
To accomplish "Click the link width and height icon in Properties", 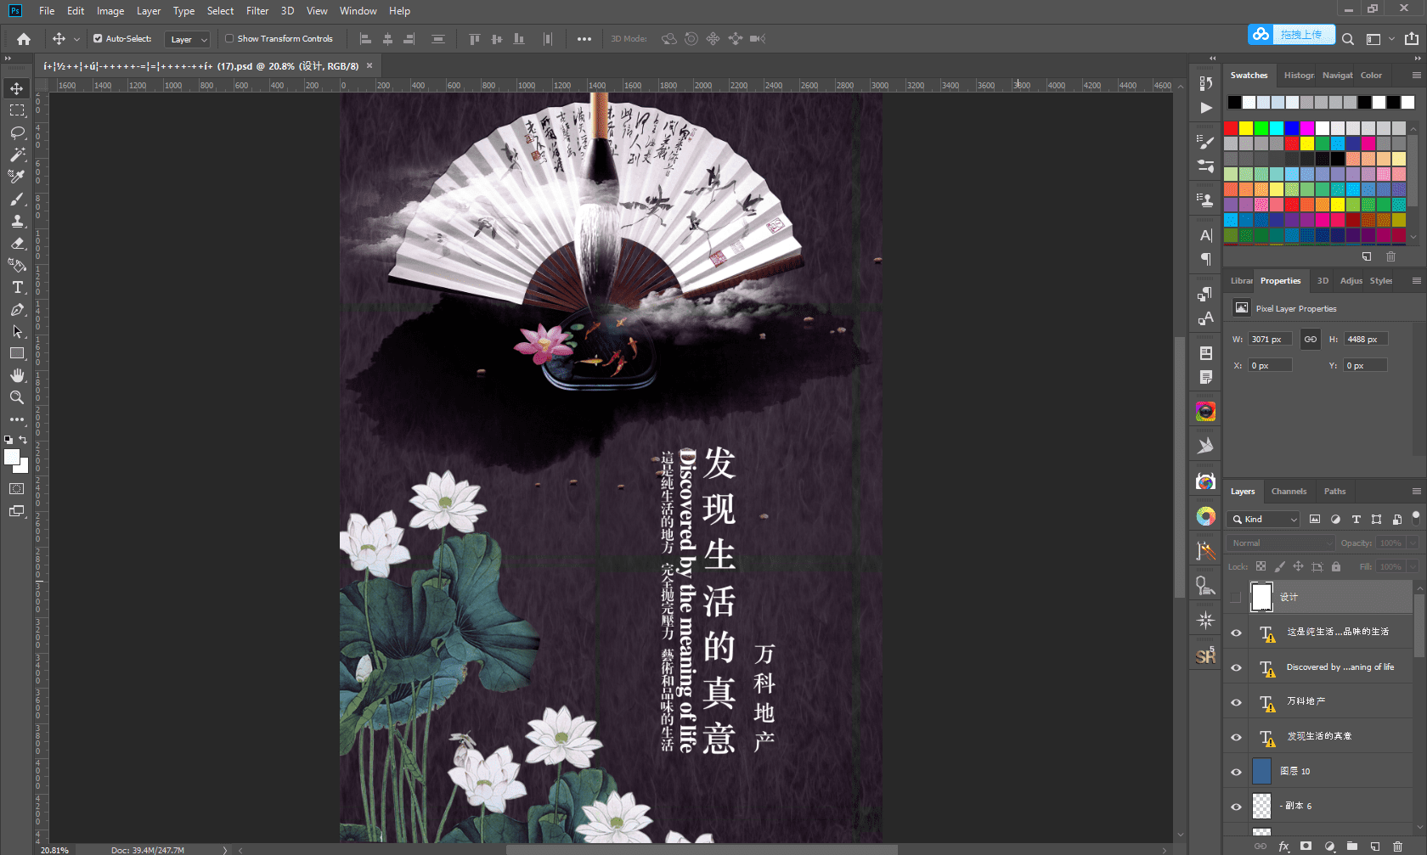I will coord(1310,338).
